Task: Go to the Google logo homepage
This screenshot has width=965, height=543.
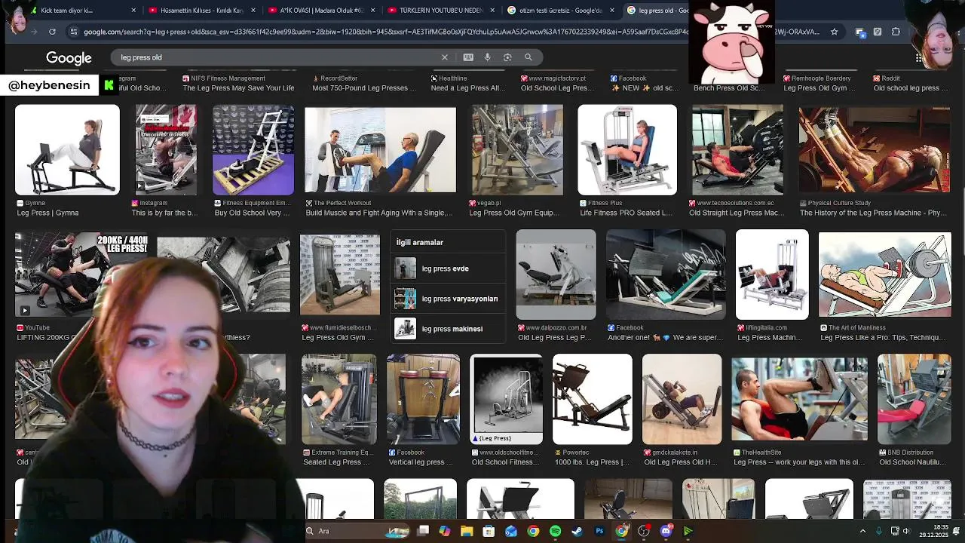Action: coord(69,58)
